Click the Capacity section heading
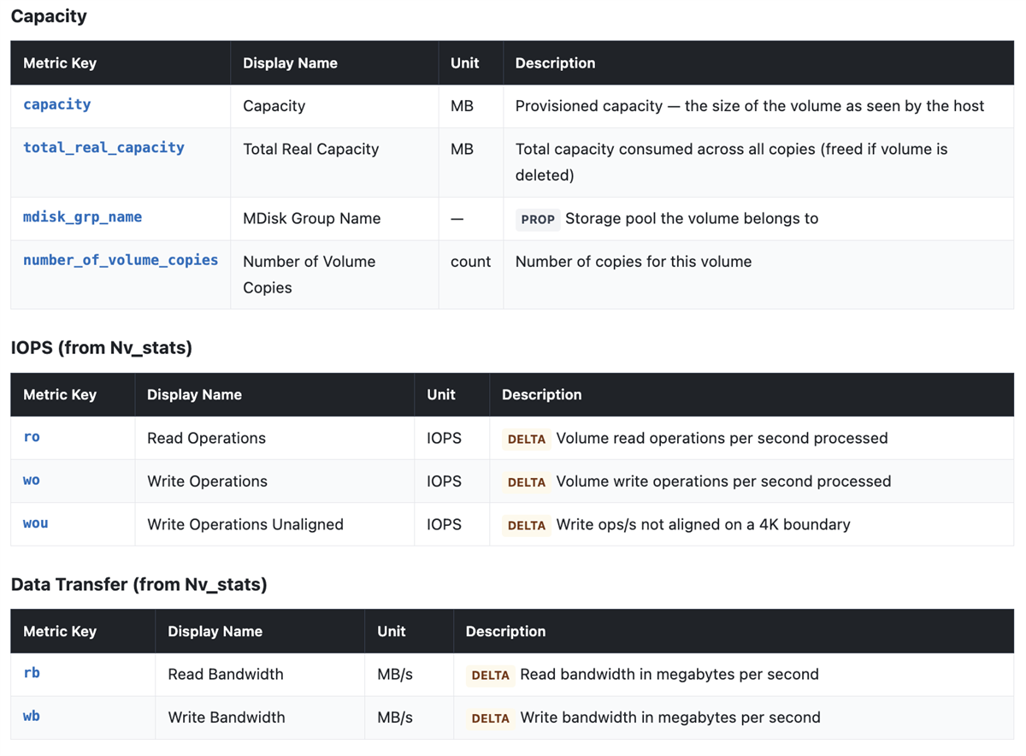This screenshot has height=756, width=1026. tap(49, 16)
